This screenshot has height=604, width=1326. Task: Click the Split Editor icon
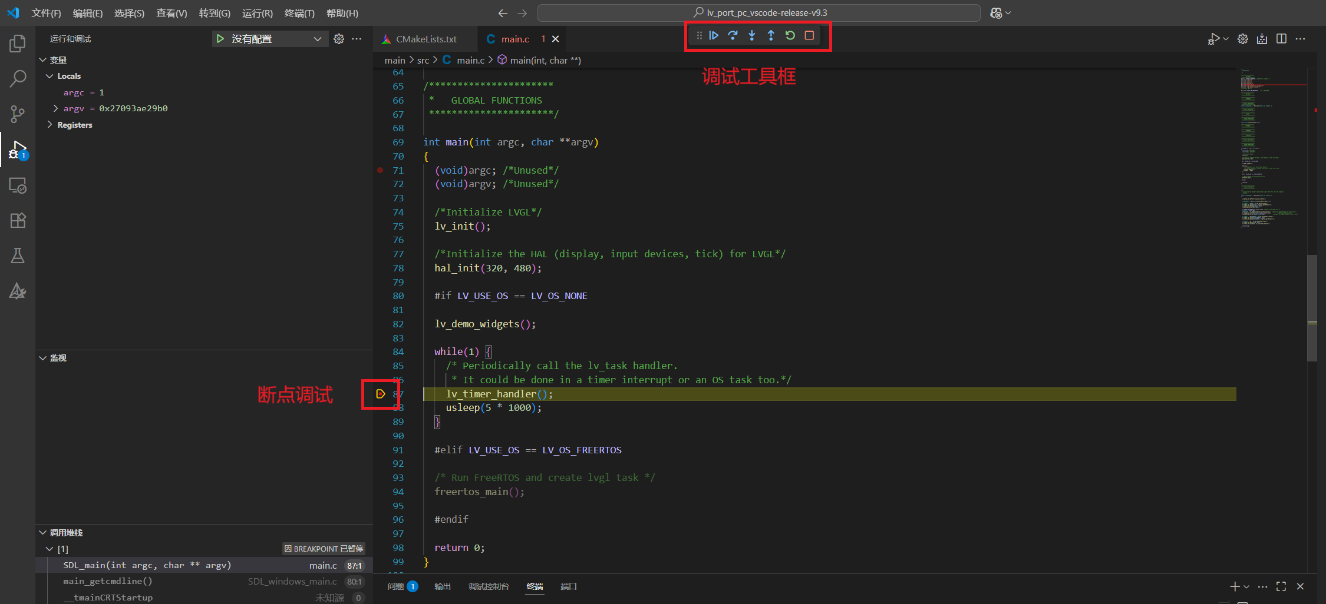[x=1281, y=39]
